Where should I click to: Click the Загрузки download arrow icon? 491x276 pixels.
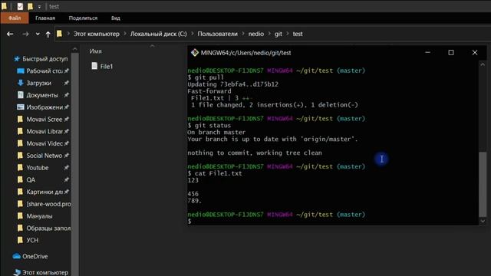click(x=21, y=83)
